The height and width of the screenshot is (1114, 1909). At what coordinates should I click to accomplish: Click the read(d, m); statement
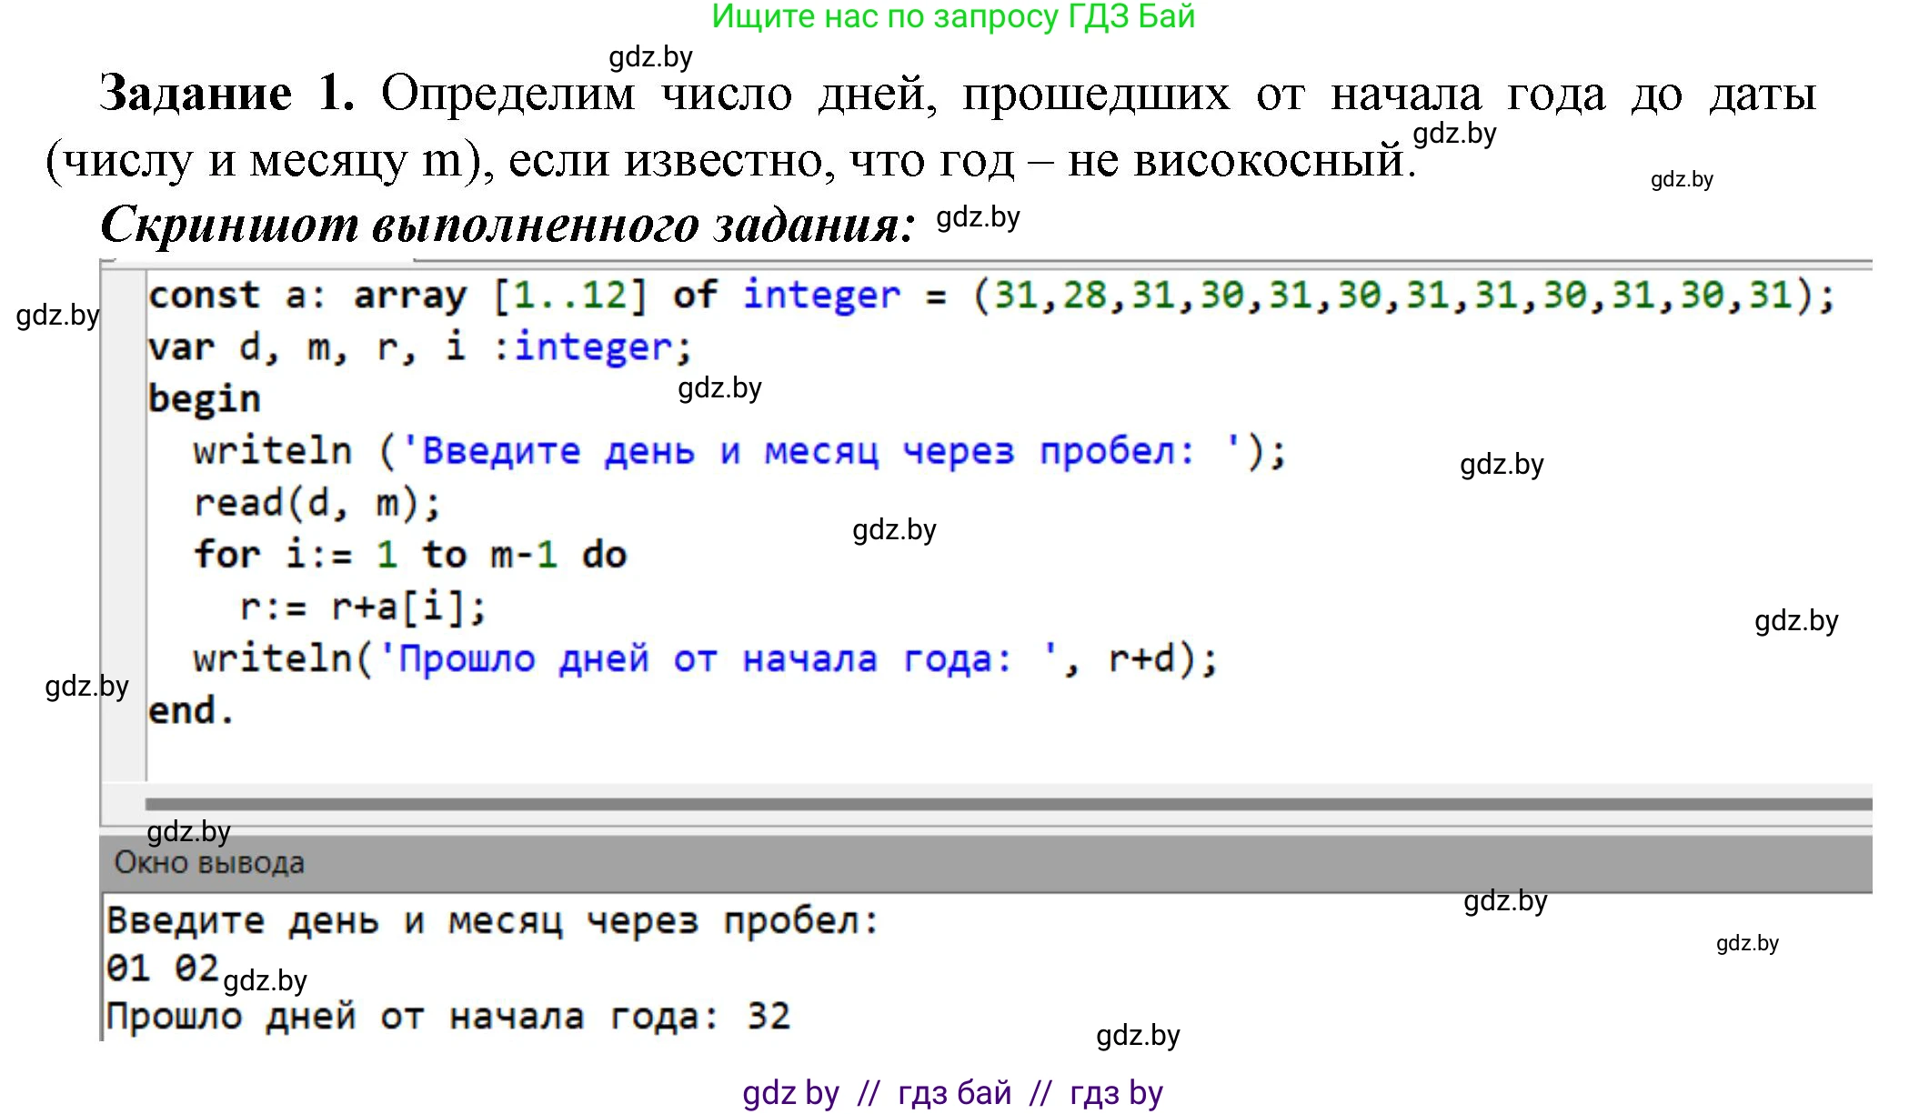[317, 503]
